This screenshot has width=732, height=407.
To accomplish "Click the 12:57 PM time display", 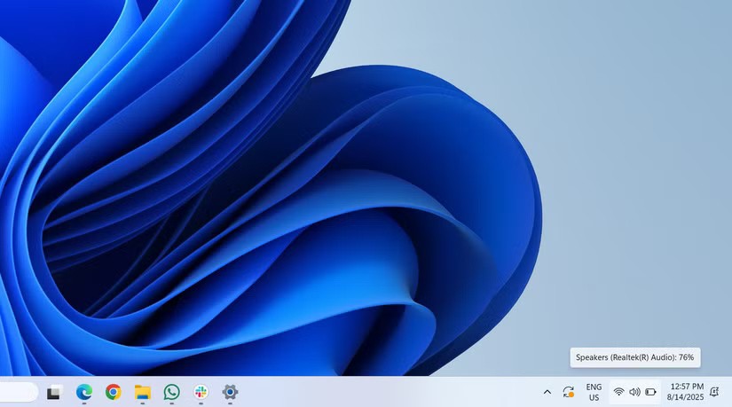I will point(686,387).
